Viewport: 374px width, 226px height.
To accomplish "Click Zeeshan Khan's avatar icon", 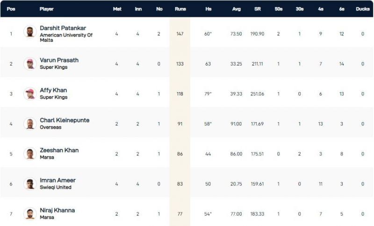I will 30,153.
